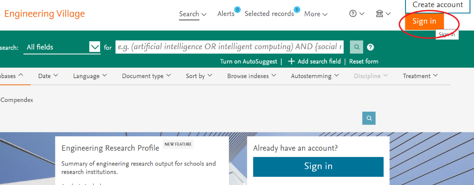474x185 pixels.
Task: Click the search query input field
Action: click(x=229, y=47)
